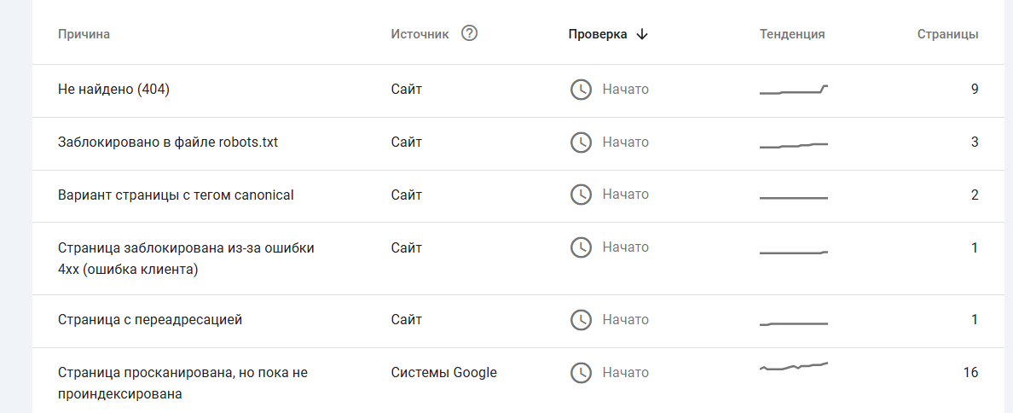
Task: Open Страница просканирована, но пока не проиндексирована
Action: 182,383
